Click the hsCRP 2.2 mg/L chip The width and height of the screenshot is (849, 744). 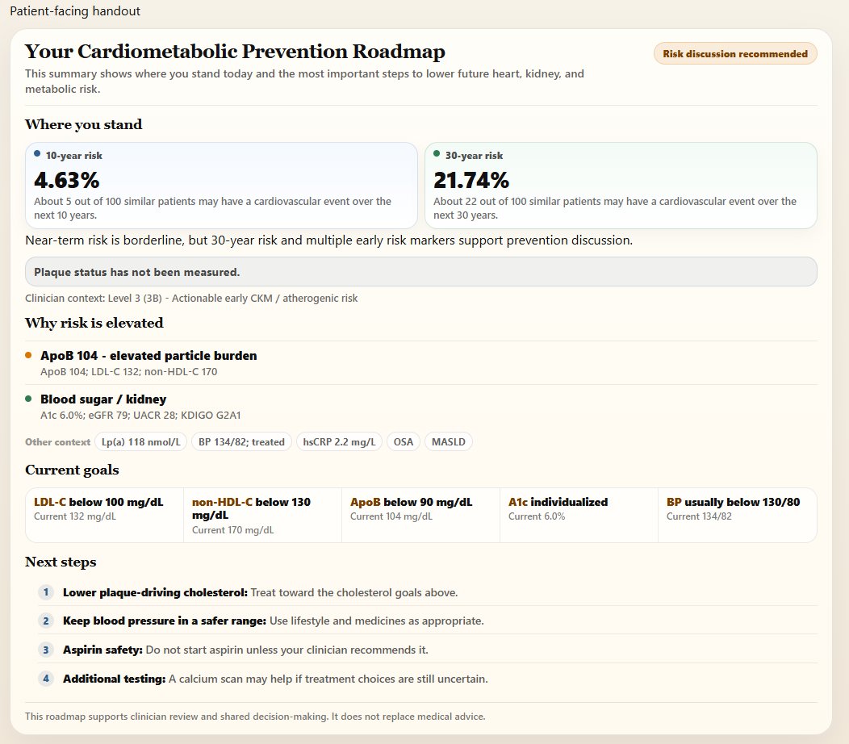339,442
